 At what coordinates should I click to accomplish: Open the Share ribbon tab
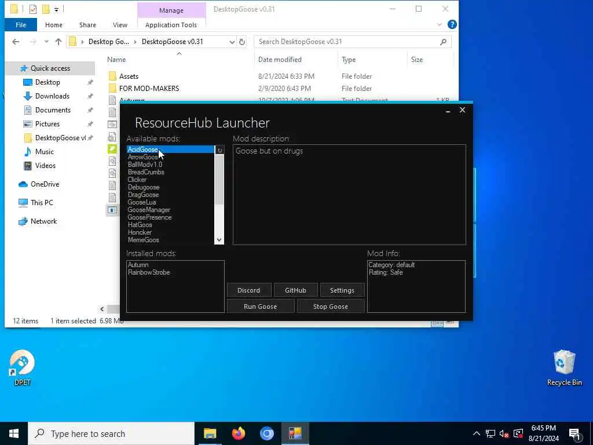tap(87, 25)
